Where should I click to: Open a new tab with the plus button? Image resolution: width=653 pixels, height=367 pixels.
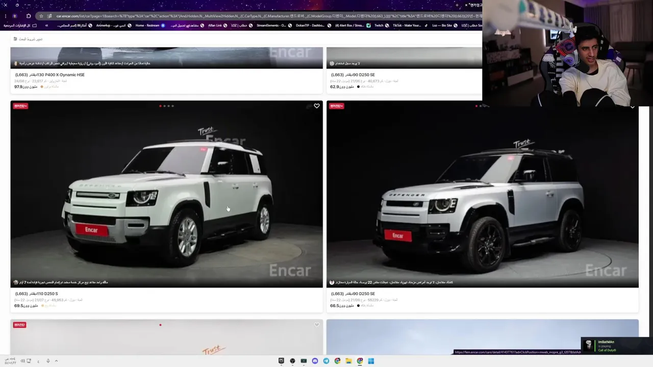tap(457, 5)
